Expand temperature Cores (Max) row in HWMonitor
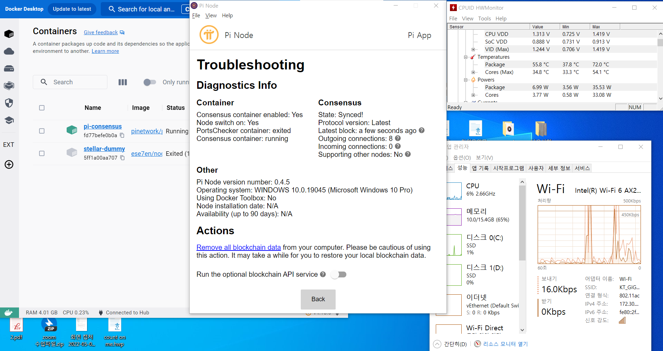663x351 pixels. click(473, 72)
